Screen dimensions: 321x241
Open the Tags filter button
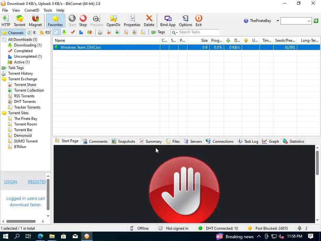[158, 32]
